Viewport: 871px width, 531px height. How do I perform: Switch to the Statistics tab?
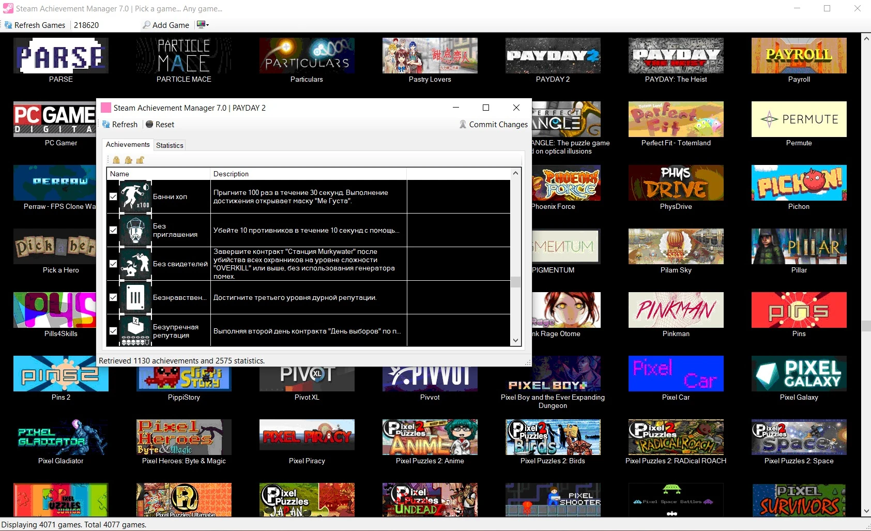(x=170, y=145)
